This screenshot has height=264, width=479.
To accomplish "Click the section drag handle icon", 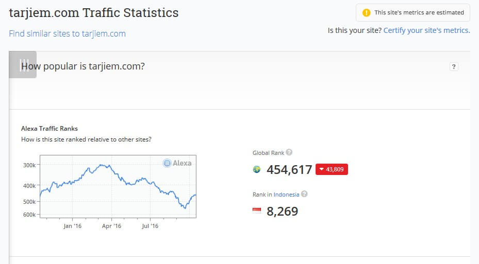I will 23,65.
